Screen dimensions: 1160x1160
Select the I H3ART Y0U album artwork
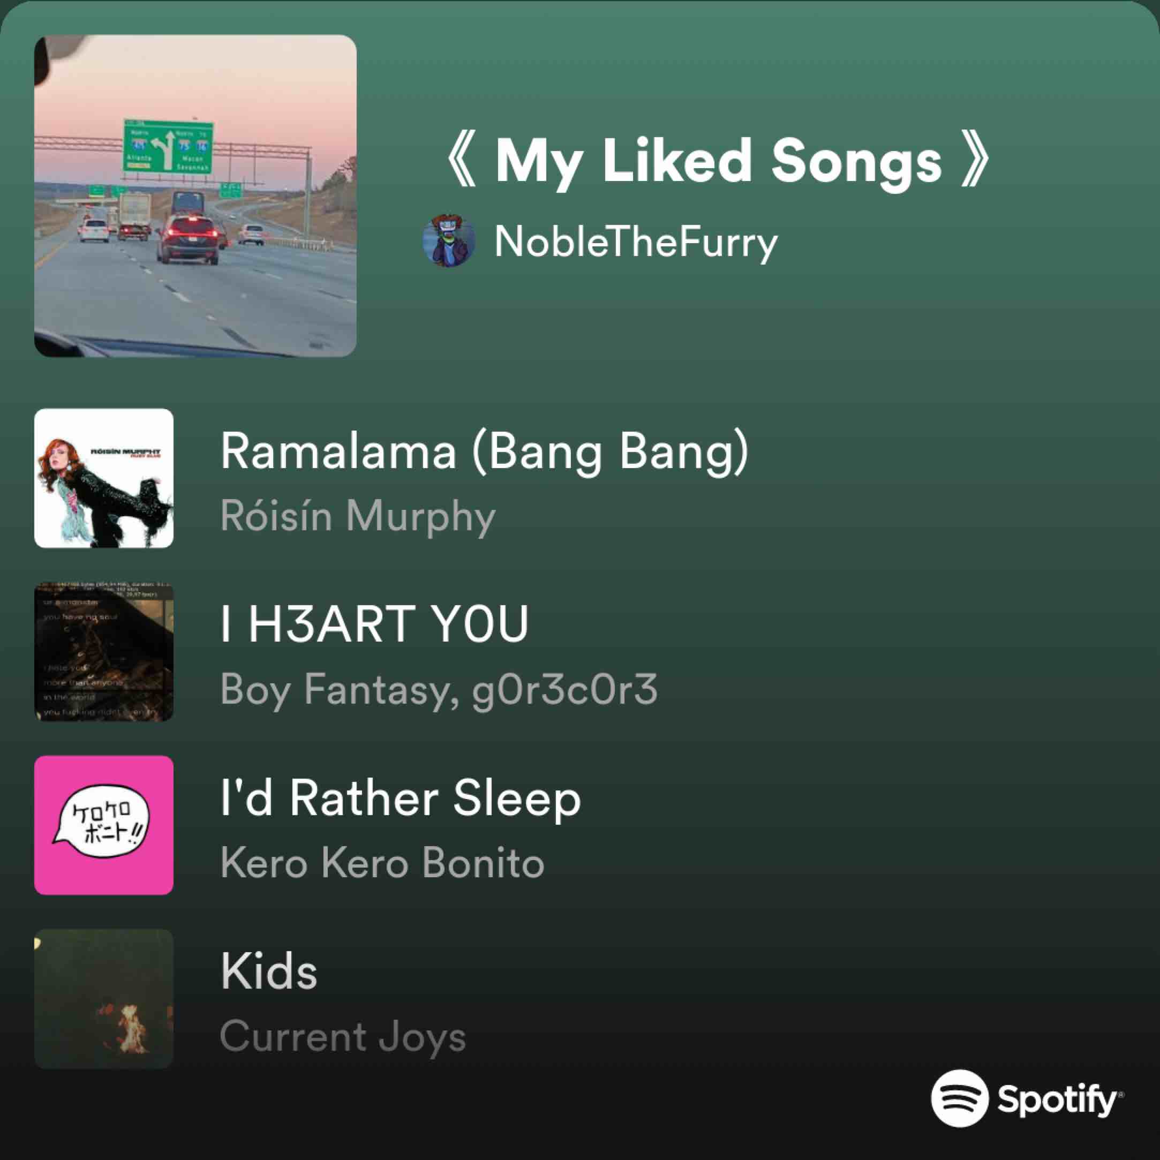[x=104, y=651]
